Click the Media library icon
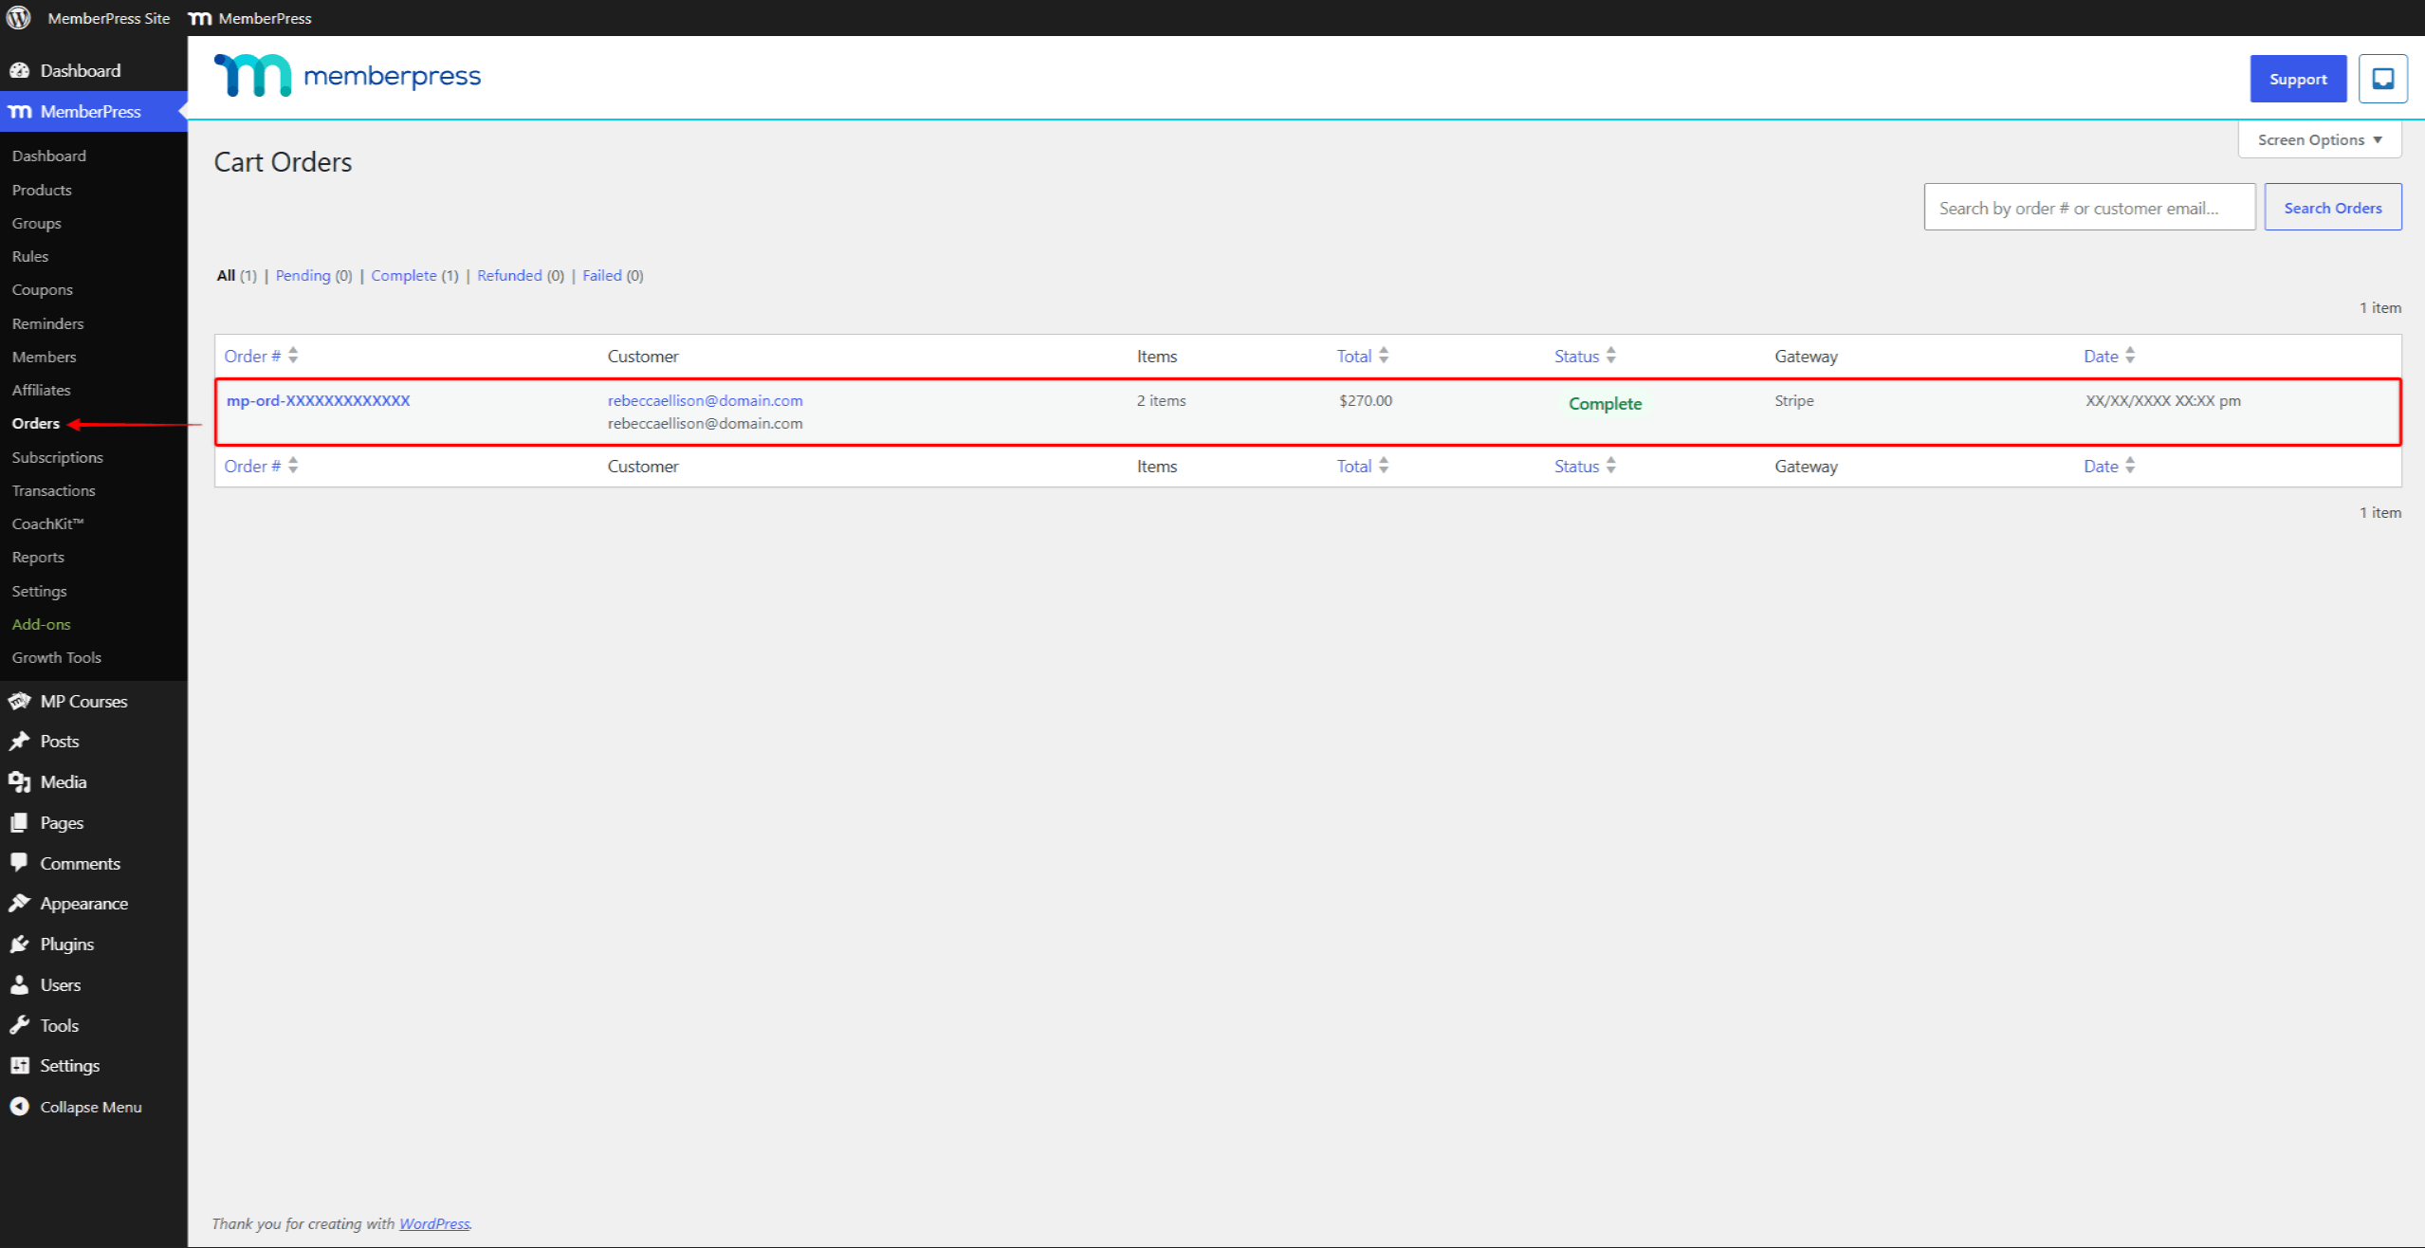Viewport: 2425px width, 1248px height. click(x=19, y=781)
